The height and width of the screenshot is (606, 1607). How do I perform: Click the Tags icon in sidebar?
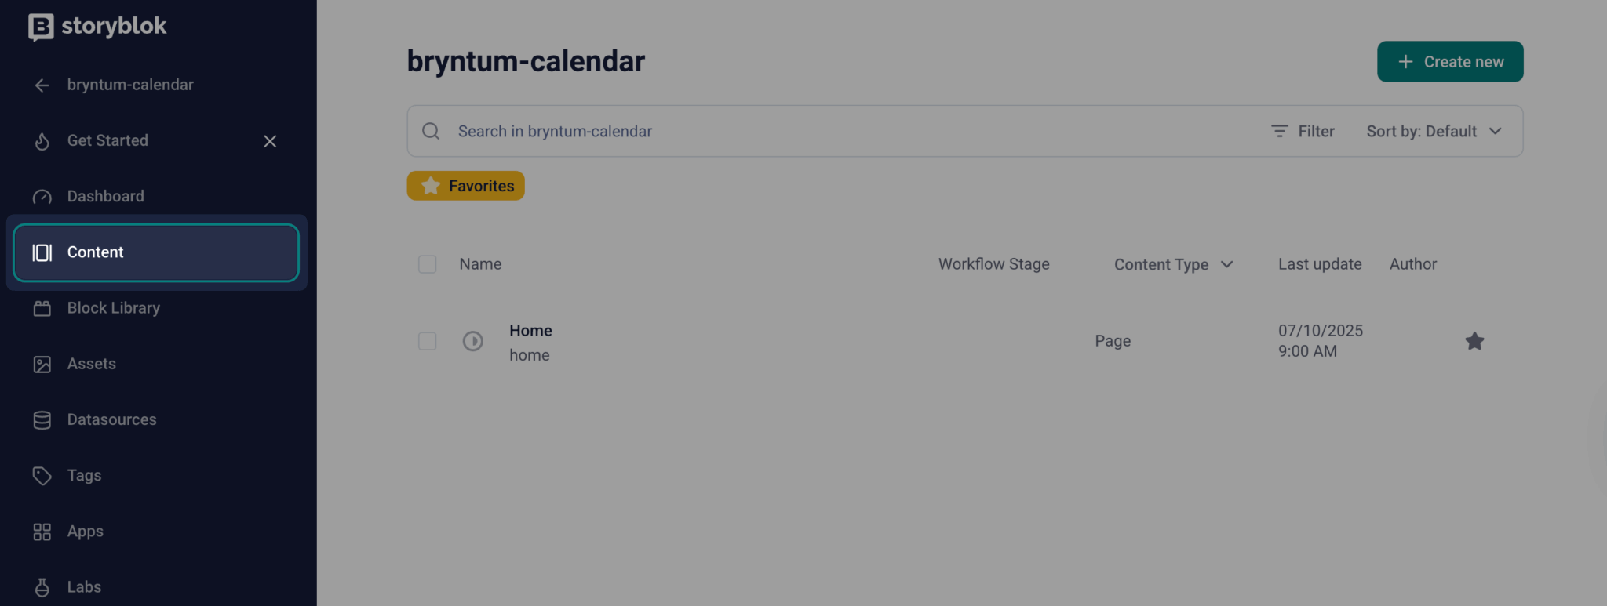(42, 476)
